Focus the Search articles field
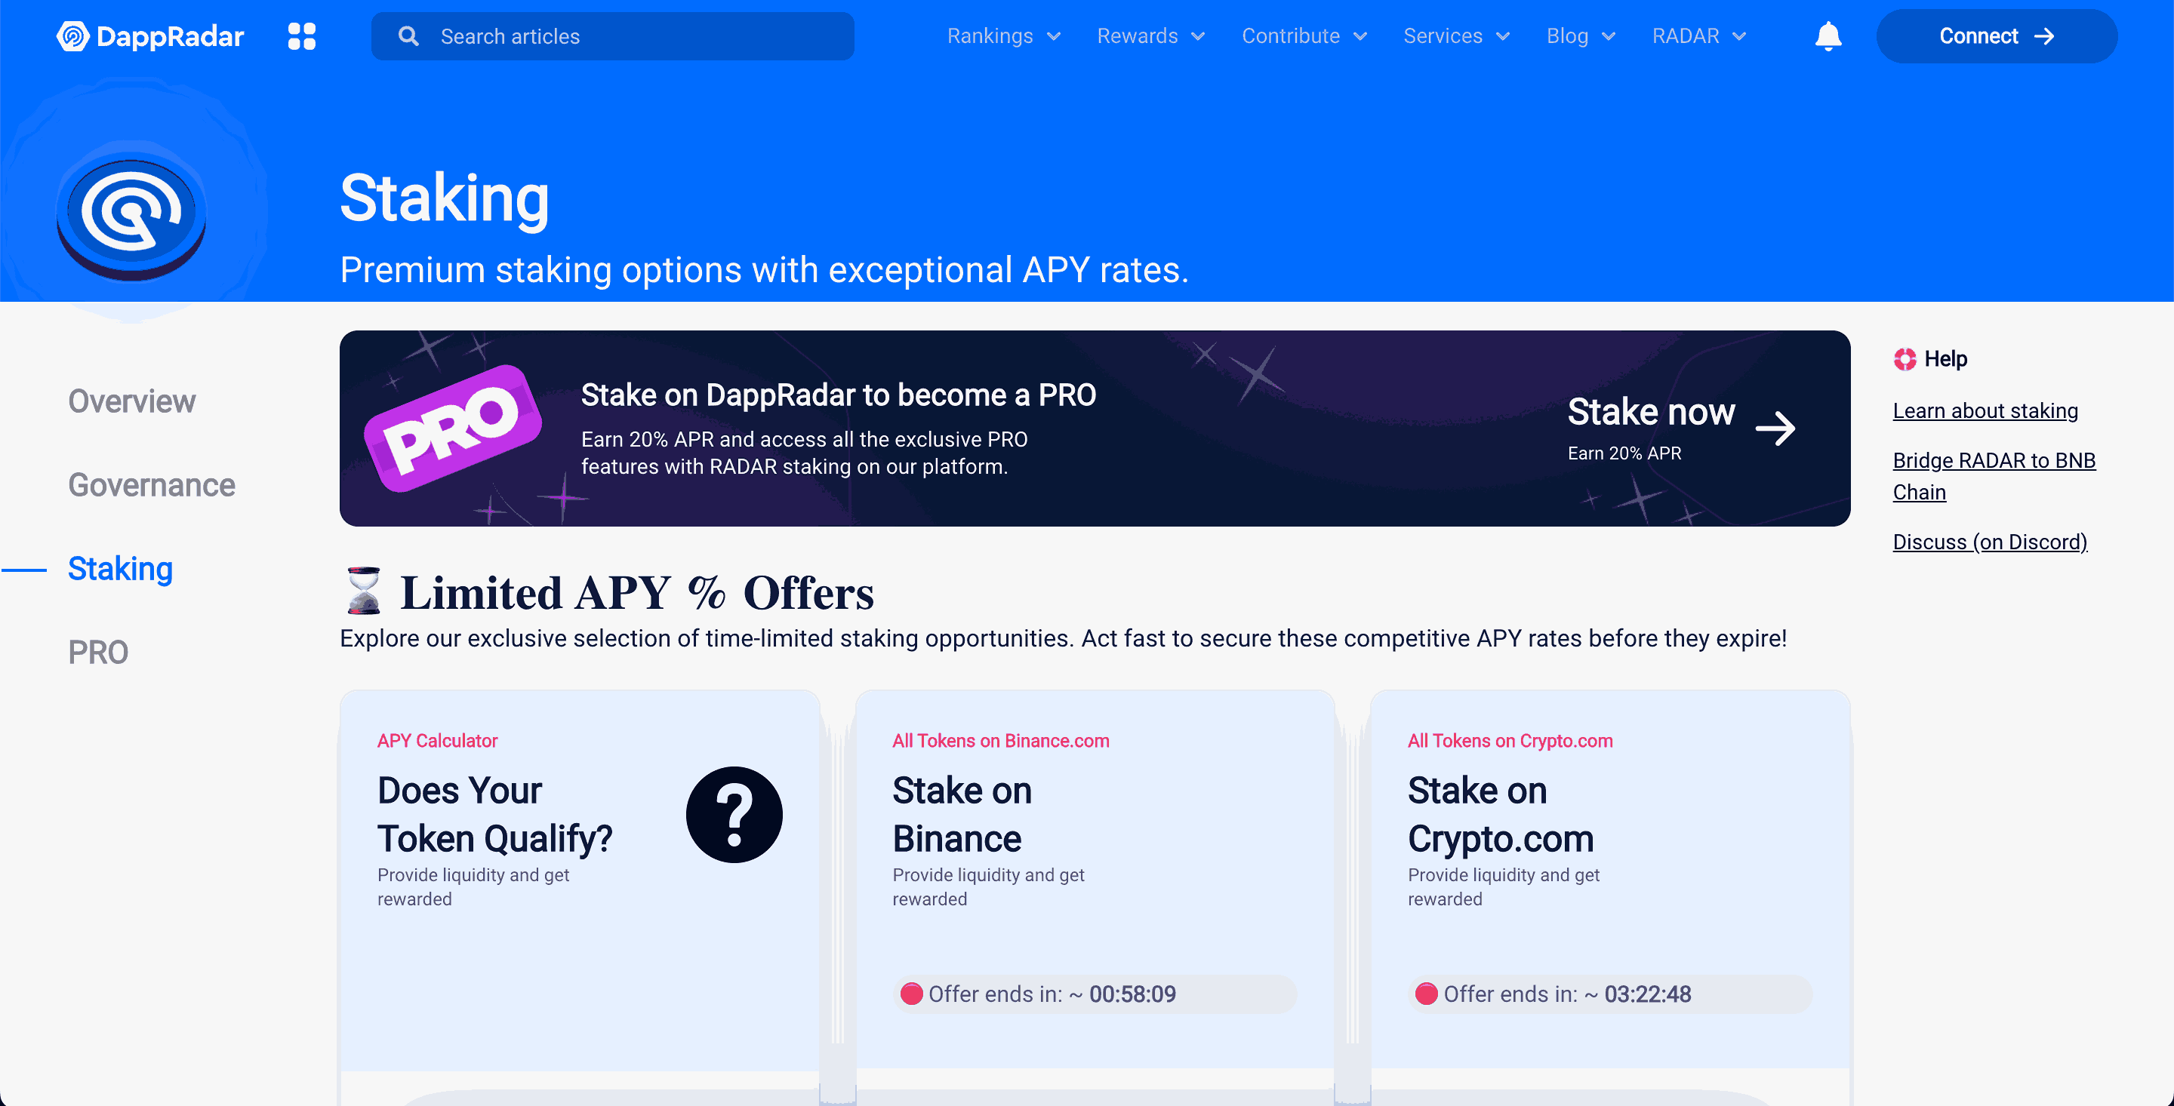2174x1106 pixels. coord(613,36)
